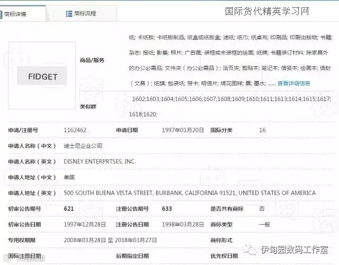
Task: Click the 申请人名称（英文） label
Action: [32, 161]
